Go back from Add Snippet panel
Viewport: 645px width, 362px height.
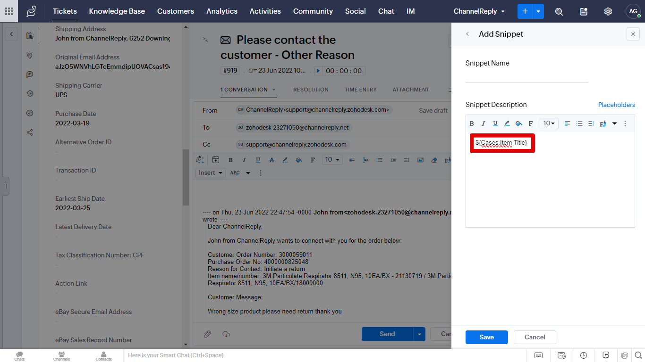[x=467, y=34]
